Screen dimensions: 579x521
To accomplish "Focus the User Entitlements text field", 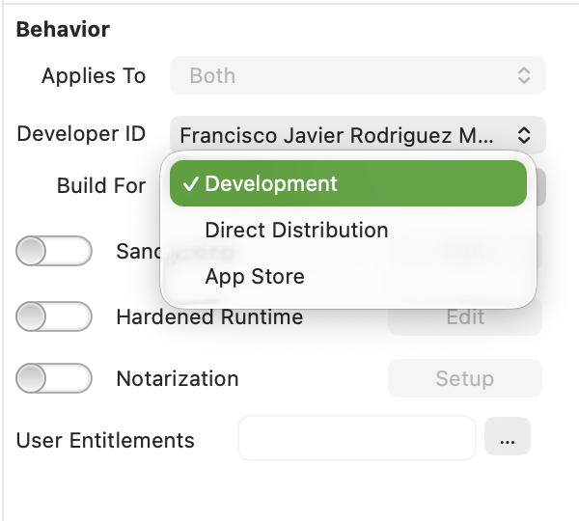I will click(x=356, y=440).
